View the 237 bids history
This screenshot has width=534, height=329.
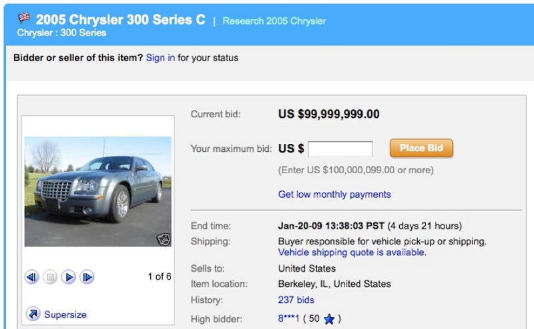[296, 300]
